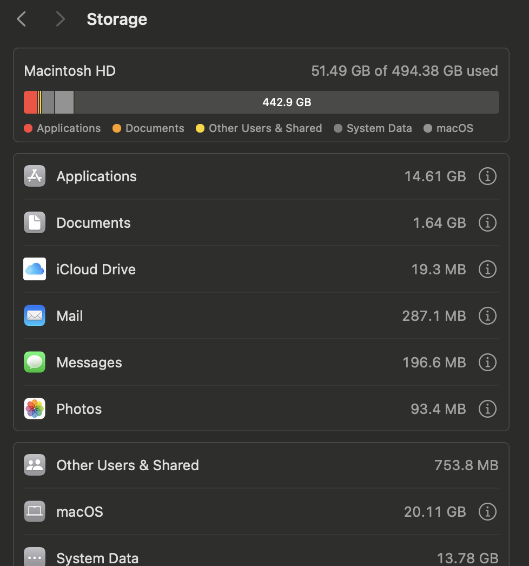529x566 pixels.
Task: Click the Documents page icon
Action: pyautogui.click(x=35, y=222)
